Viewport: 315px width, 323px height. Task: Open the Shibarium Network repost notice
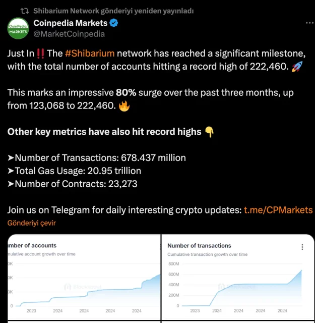[113, 11]
